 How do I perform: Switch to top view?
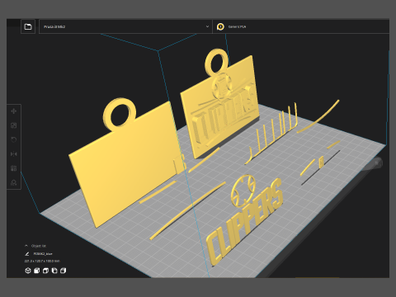[x=45, y=271]
